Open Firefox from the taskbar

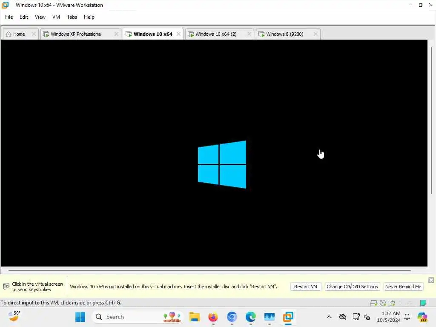pyautogui.click(x=213, y=317)
